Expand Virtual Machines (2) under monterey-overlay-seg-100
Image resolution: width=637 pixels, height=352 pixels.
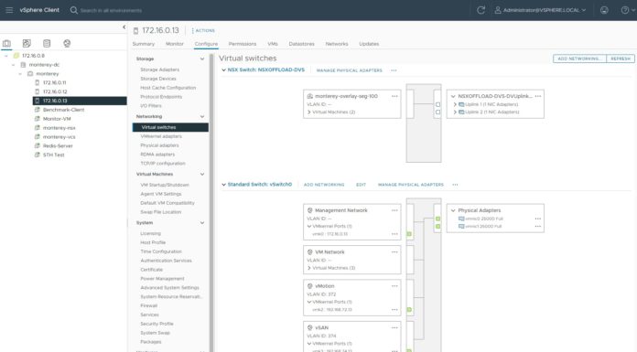pos(309,112)
